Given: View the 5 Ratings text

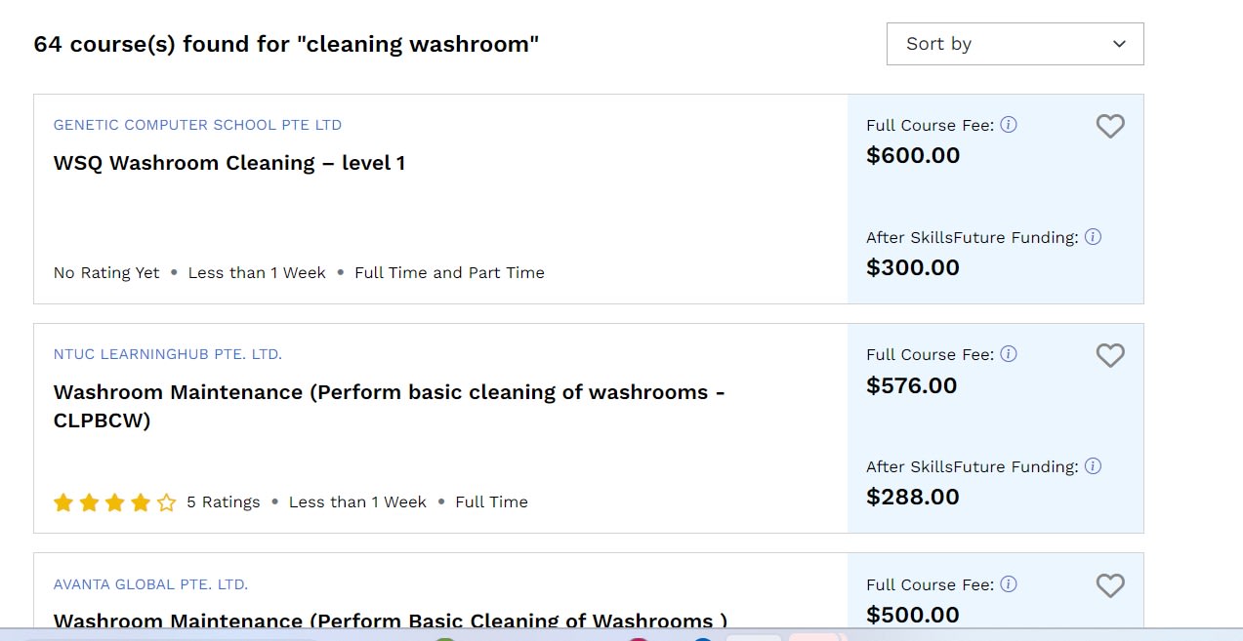Looking at the screenshot, I should (224, 501).
